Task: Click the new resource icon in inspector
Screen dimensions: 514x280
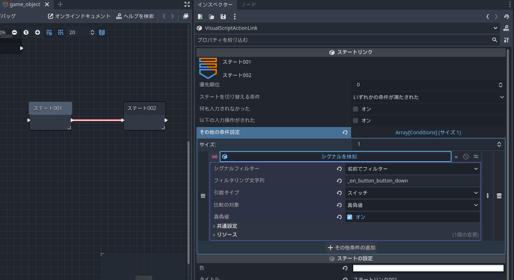Action: (200, 16)
